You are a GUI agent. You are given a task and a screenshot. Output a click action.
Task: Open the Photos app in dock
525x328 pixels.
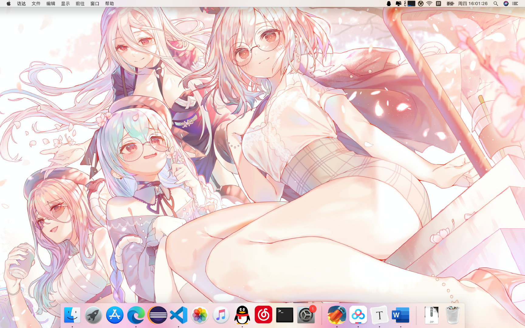[200, 315]
